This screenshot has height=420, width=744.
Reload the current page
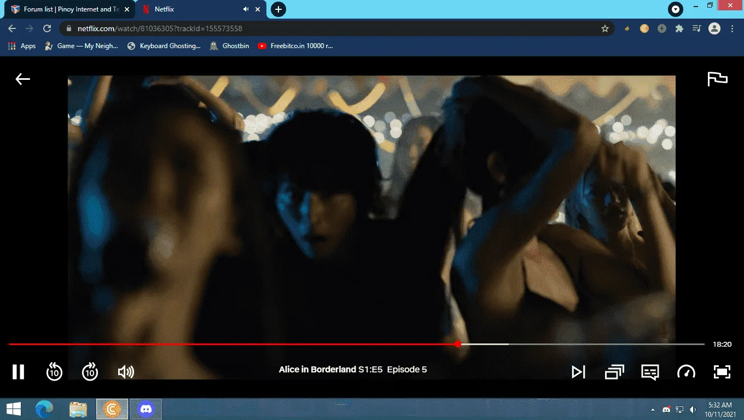click(47, 28)
